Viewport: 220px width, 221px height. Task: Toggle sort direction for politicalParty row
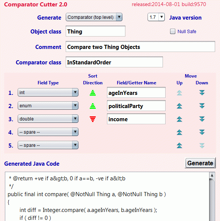point(93,106)
